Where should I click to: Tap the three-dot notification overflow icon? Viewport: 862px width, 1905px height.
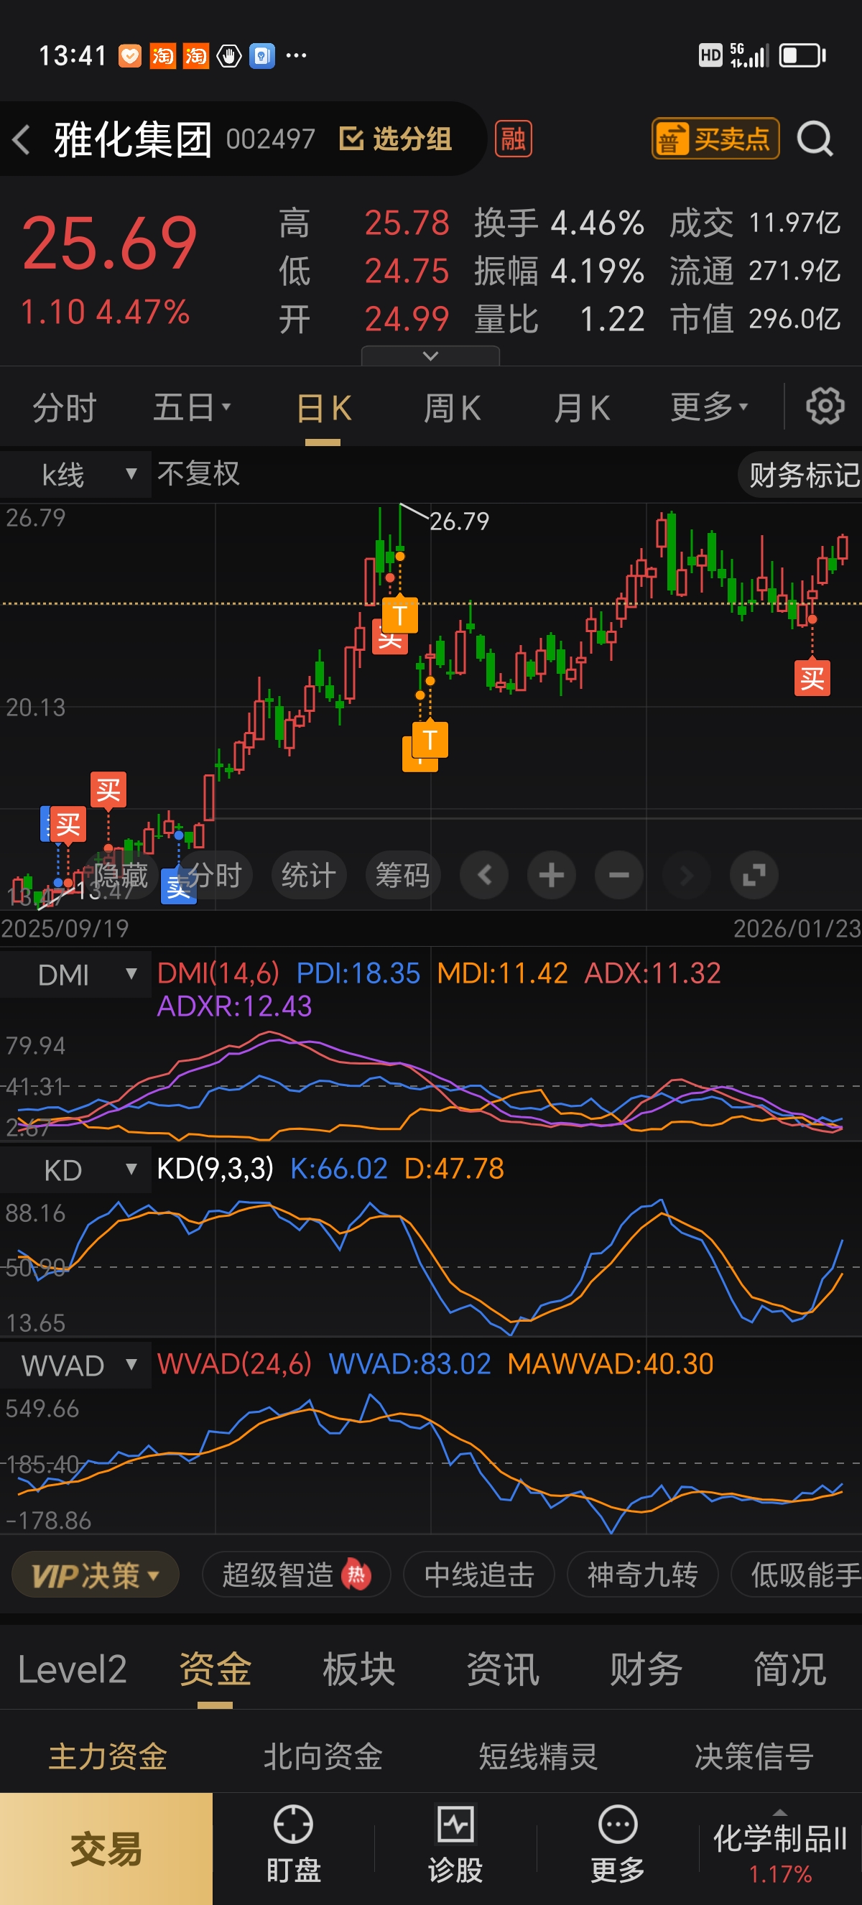[x=297, y=55]
